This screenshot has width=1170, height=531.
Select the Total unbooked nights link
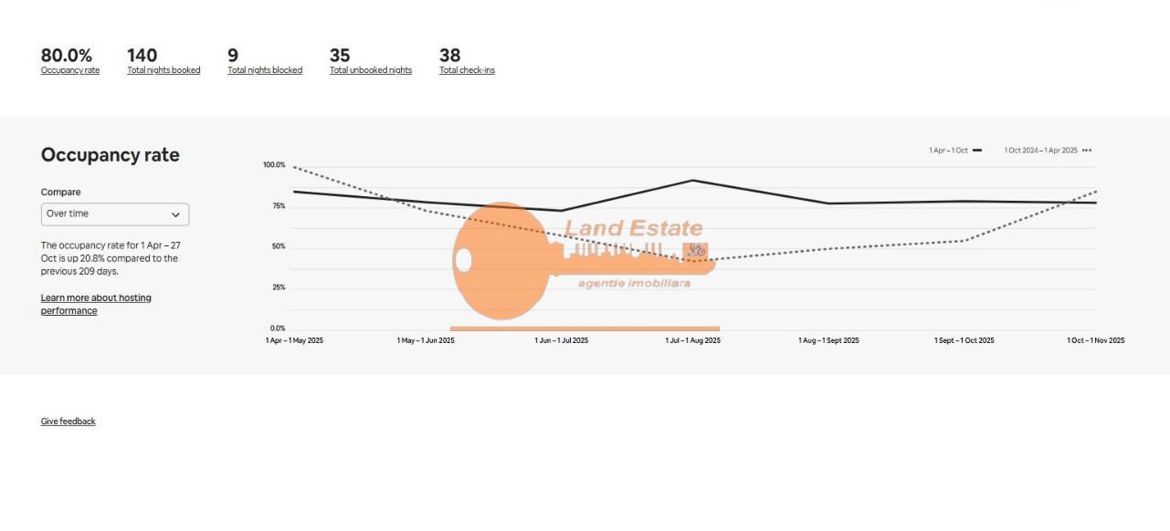[371, 70]
